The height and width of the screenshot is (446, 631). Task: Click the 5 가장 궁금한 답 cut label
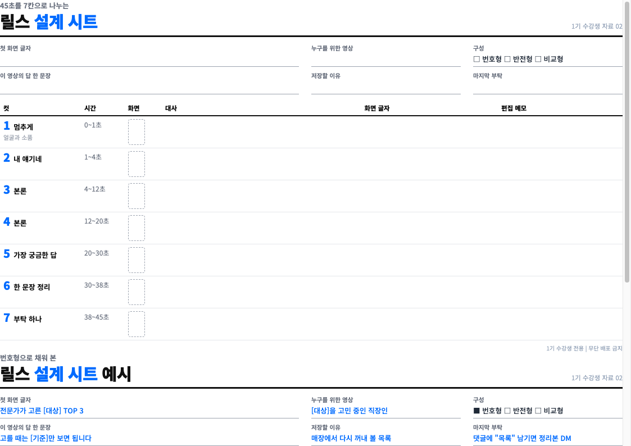click(x=30, y=254)
